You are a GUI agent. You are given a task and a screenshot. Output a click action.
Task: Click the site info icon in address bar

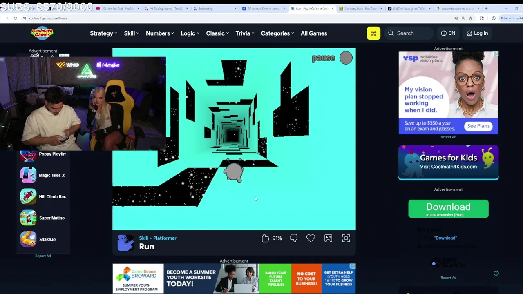pos(25,18)
